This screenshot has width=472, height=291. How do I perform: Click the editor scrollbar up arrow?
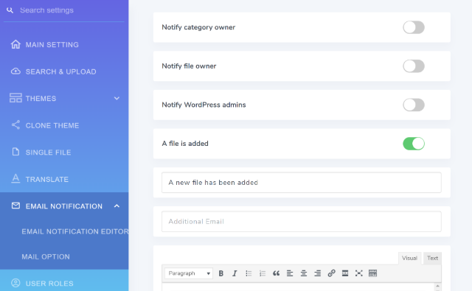pyautogui.click(x=437, y=286)
